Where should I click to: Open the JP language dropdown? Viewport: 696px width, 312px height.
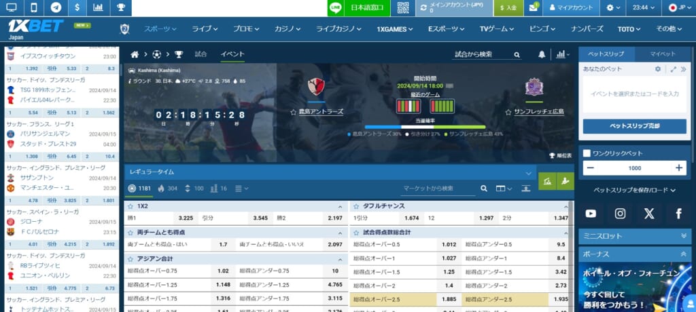click(680, 7)
